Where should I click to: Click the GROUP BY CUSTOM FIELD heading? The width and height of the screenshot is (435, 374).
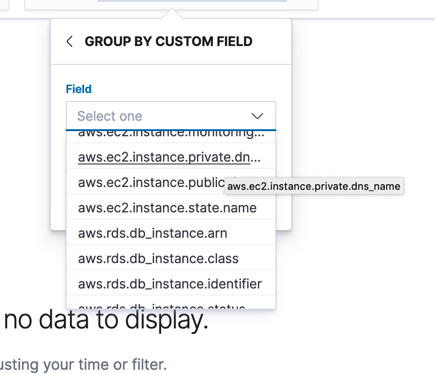pos(168,41)
